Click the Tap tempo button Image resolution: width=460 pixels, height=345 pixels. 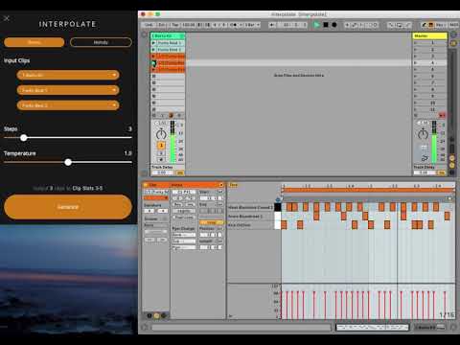[x=174, y=25]
